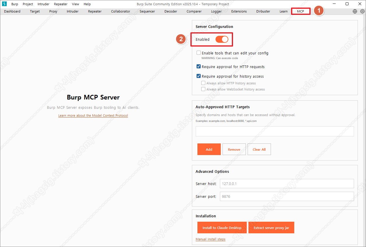Click the Server host field
366x247 pixels.
coord(287,184)
